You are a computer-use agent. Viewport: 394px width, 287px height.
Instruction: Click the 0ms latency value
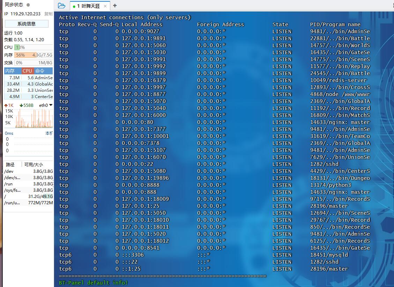tap(9, 133)
